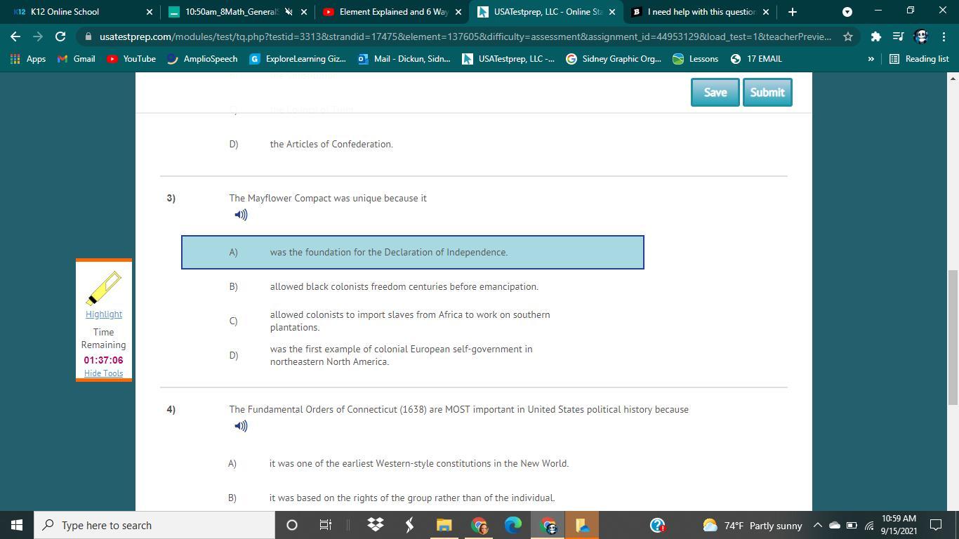The height and width of the screenshot is (539, 959).
Task: Click the Submit button
Action: pos(767,92)
